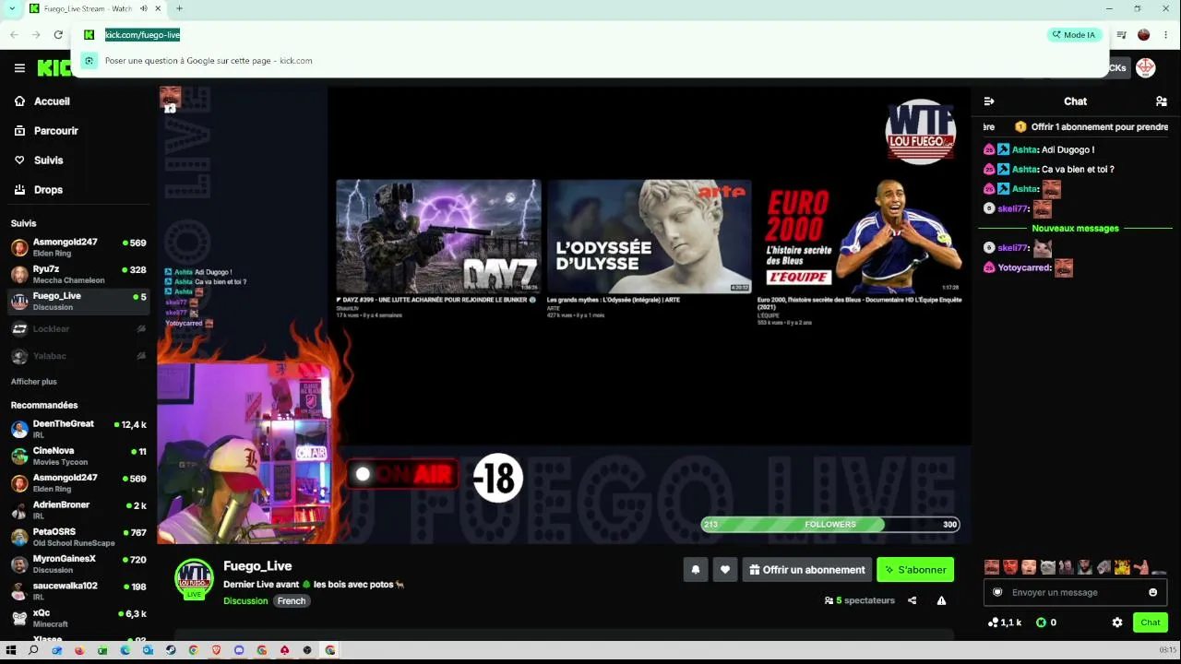Image resolution: width=1181 pixels, height=664 pixels.
Task: Insert the fire emote from quick emotes
Action: pos(1122,567)
